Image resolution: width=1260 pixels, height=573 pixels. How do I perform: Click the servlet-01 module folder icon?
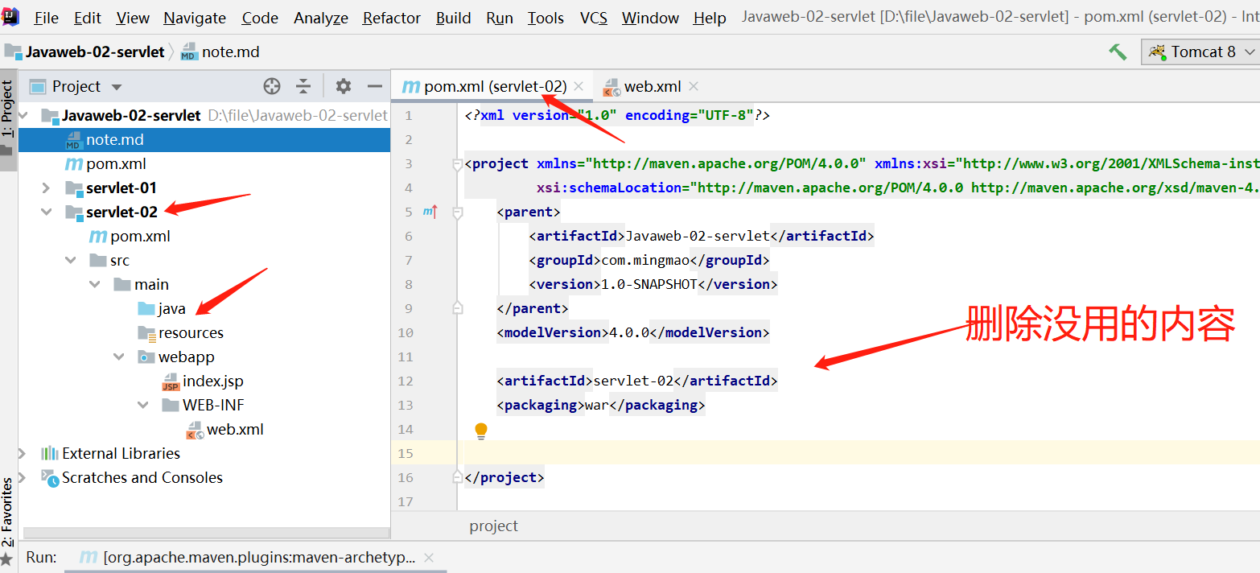[x=74, y=188]
